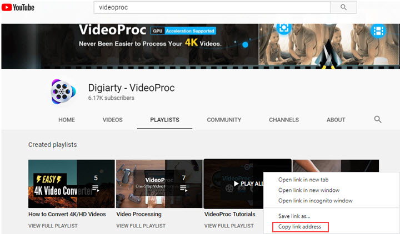Focus the search field containing videoproc
Screen dimensions: 400x234
pos(212,7)
